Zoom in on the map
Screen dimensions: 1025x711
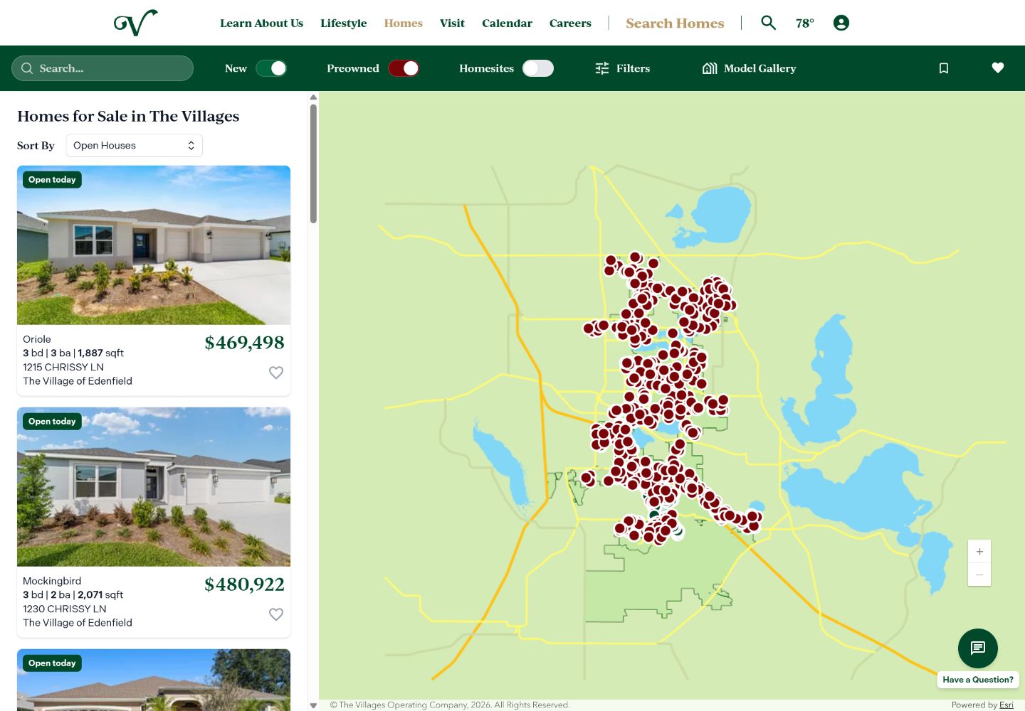click(x=979, y=552)
